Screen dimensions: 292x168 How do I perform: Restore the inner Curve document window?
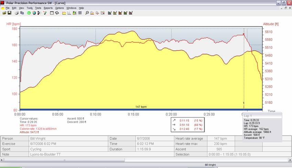point(286,8)
